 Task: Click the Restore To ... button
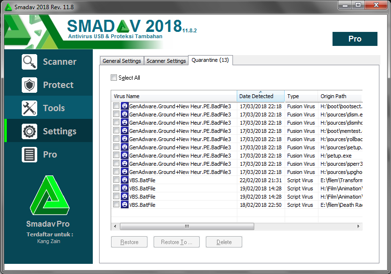176,242
